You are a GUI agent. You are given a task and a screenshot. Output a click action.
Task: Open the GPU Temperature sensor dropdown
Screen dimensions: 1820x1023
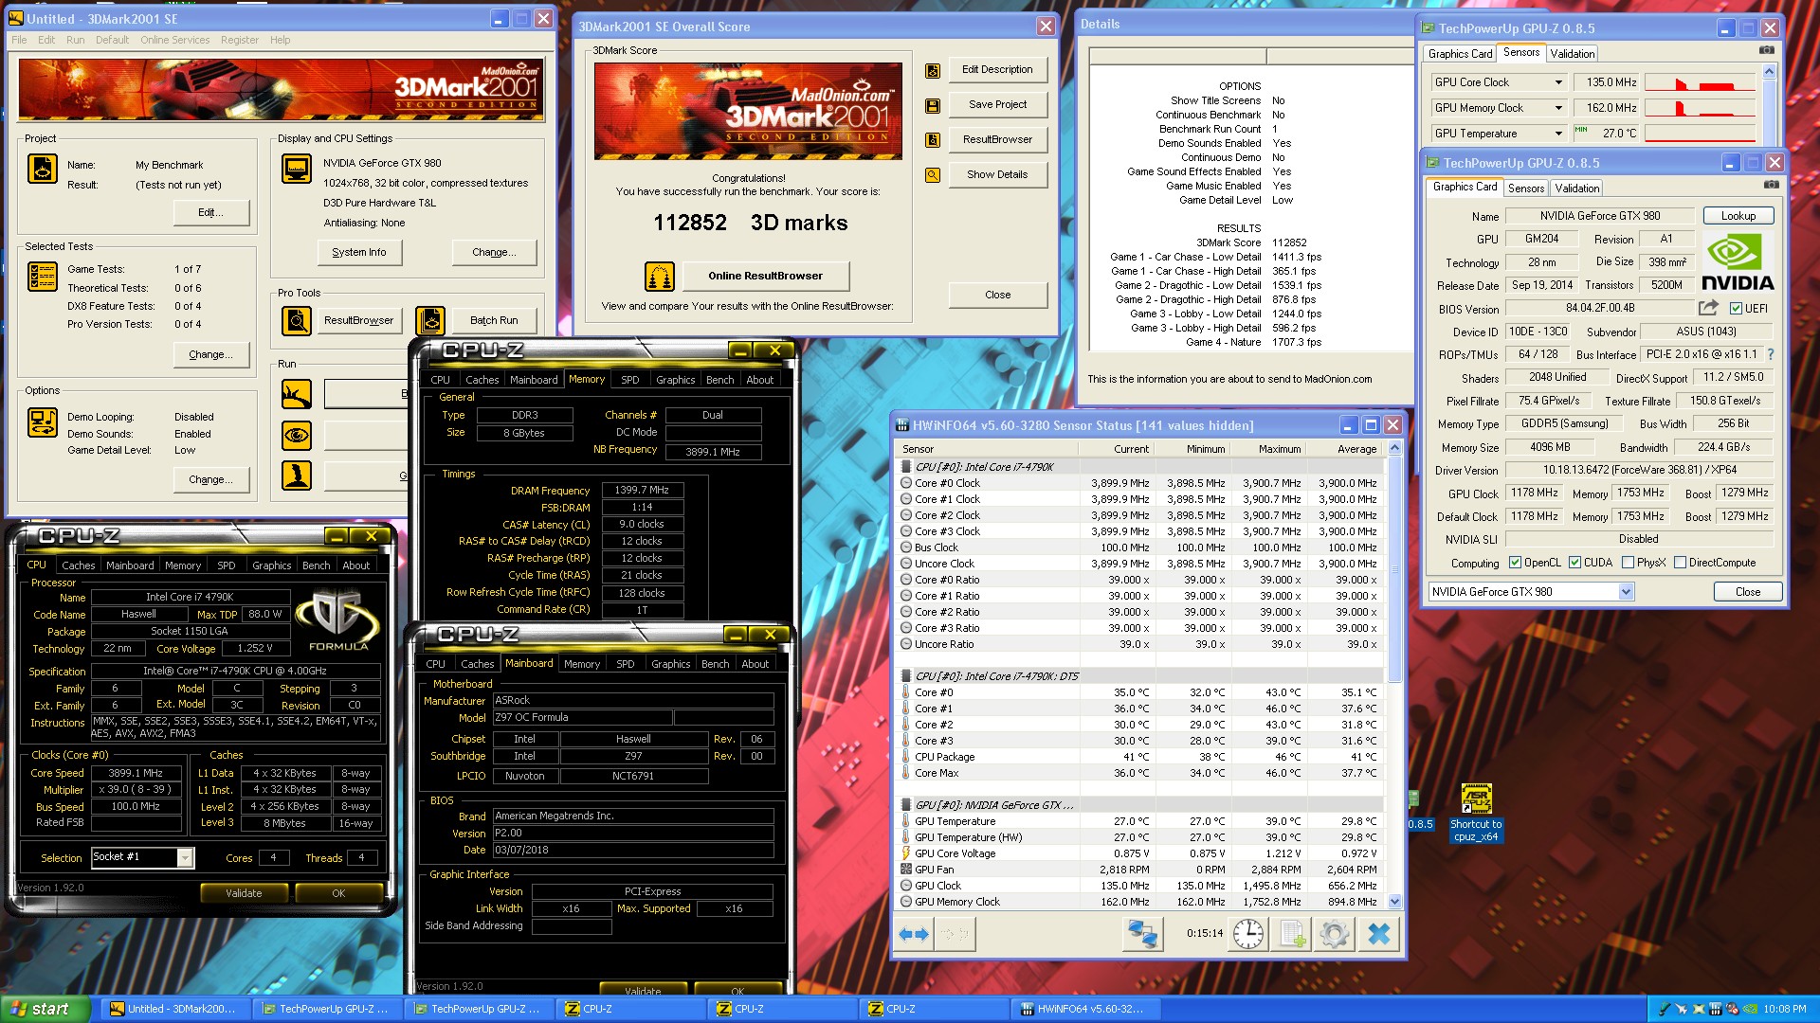pyautogui.click(x=1557, y=134)
